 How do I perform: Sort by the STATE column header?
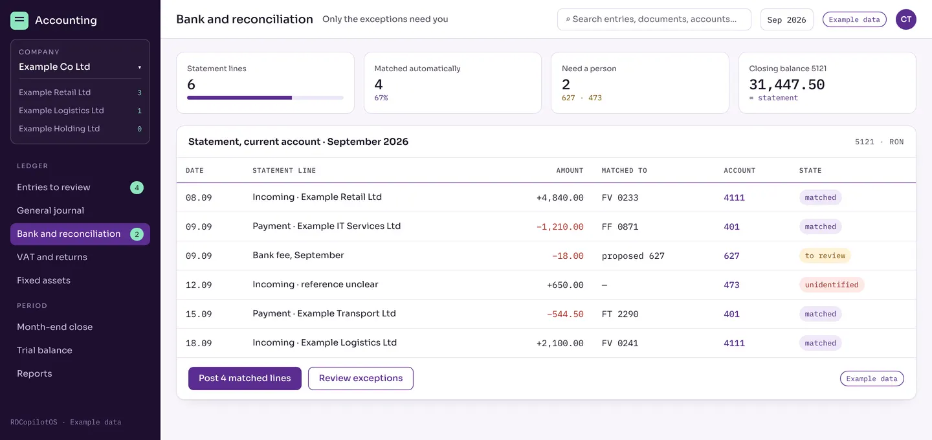coord(810,171)
